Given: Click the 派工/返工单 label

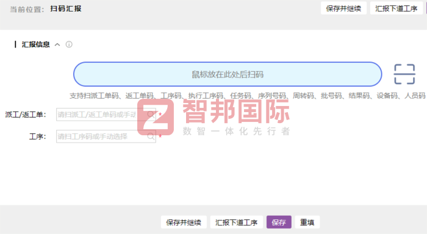Looking at the screenshot, I should [x=26, y=115].
